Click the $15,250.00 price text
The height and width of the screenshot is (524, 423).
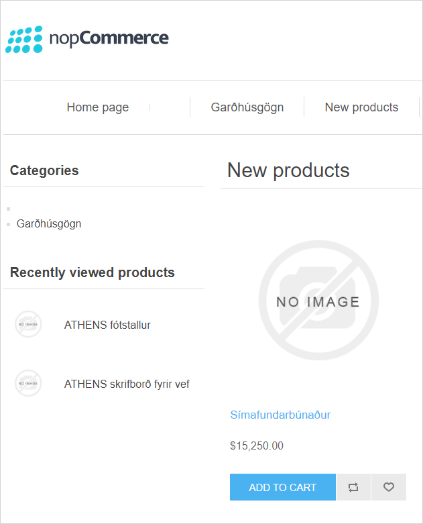coord(257,446)
